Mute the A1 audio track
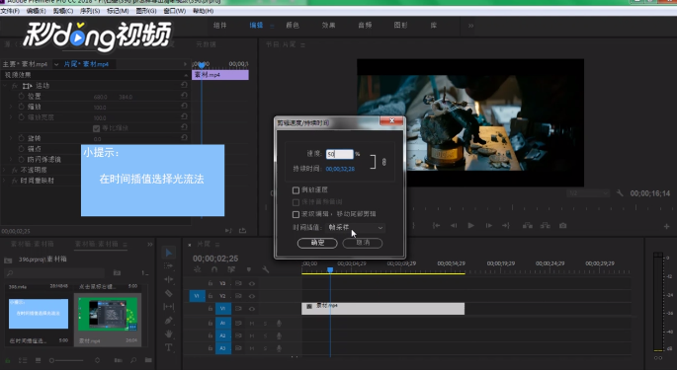The image size is (677, 370). (x=252, y=323)
